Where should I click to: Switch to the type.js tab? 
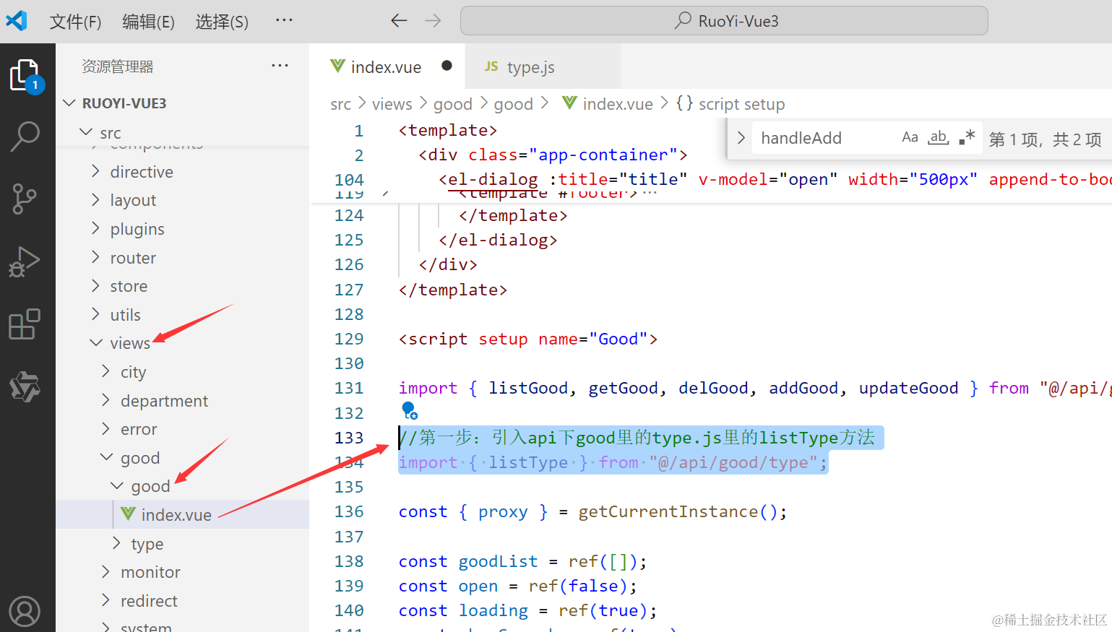pos(530,67)
